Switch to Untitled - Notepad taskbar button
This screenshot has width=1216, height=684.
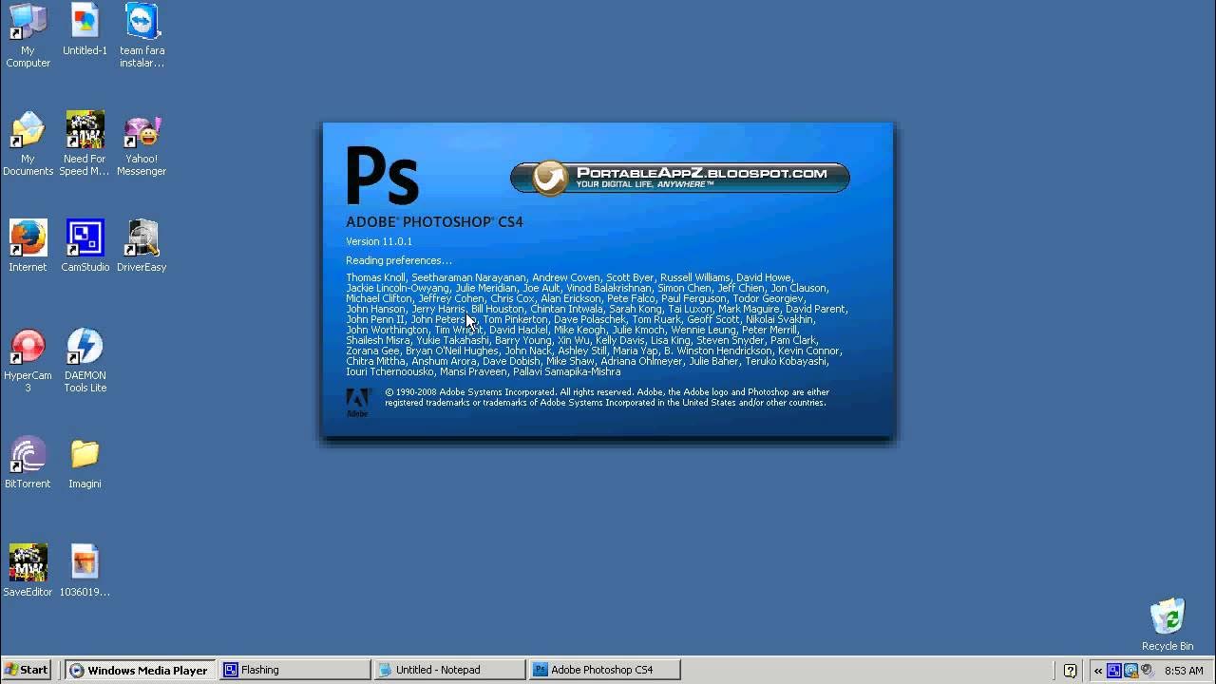click(x=449, y=670)
